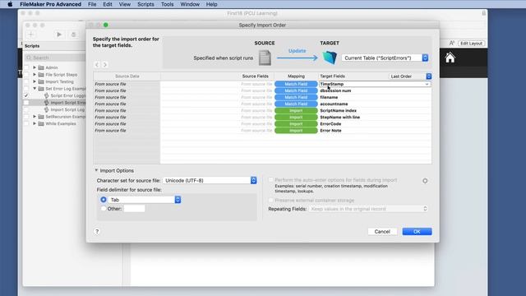Image resolution: width=526 pixels, height=296 pixels.
Task: Click the Source Fields column header
Action: 256,76
